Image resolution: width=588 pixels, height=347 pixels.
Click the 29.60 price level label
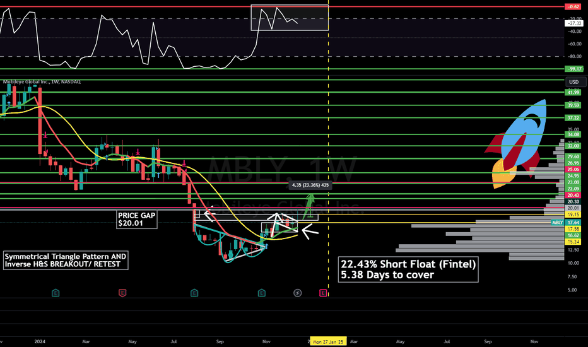[573, 157]
